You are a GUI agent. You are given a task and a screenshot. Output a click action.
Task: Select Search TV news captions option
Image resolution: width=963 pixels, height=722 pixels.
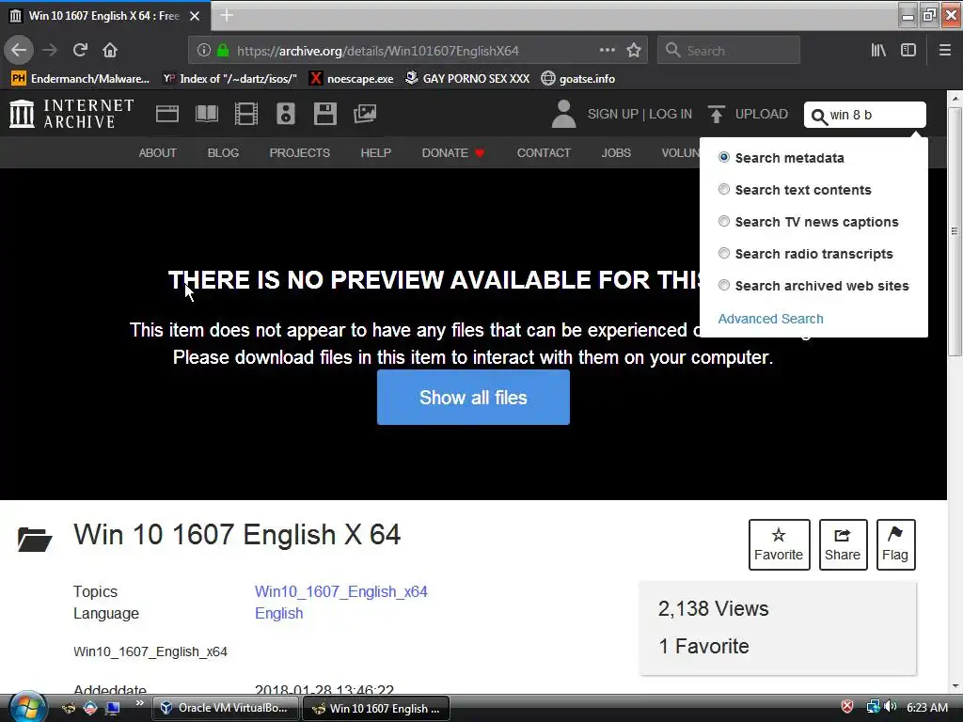[x=724, y=221]
